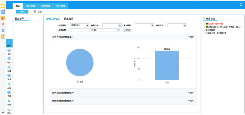Expand 录入状态业务数量统计 section via 展开

(x=191, y=93)
